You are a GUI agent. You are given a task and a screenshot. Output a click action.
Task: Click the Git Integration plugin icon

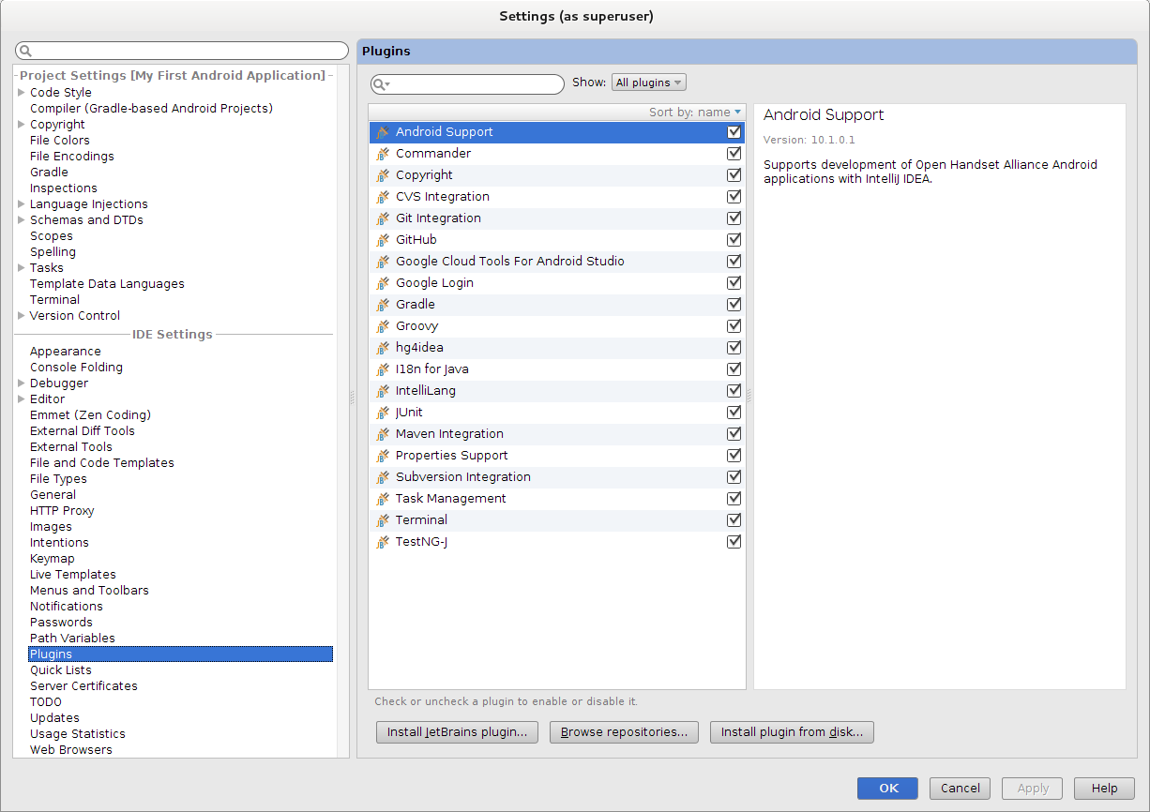[x=383, y=218]
